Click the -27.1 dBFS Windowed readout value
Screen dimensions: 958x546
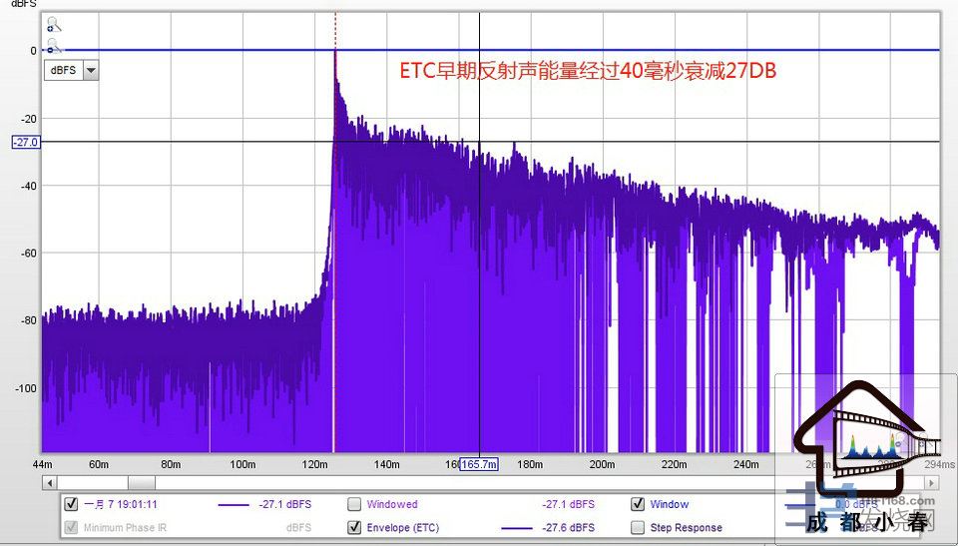tap(568, 505)
